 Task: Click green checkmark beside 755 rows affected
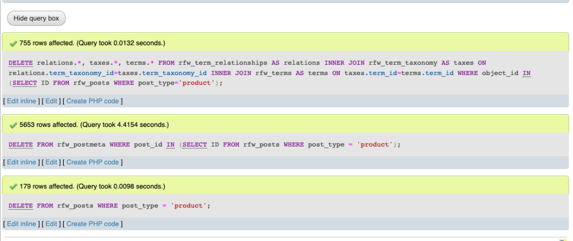(13, 43)
